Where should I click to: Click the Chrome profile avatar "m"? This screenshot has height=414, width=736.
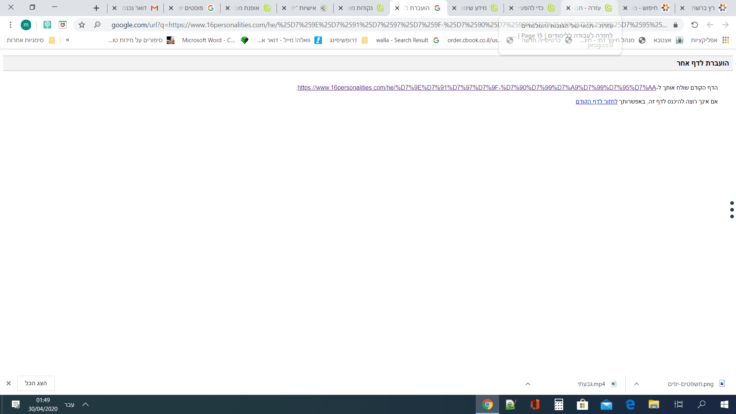pyautogui.click(x=26, y=25)
